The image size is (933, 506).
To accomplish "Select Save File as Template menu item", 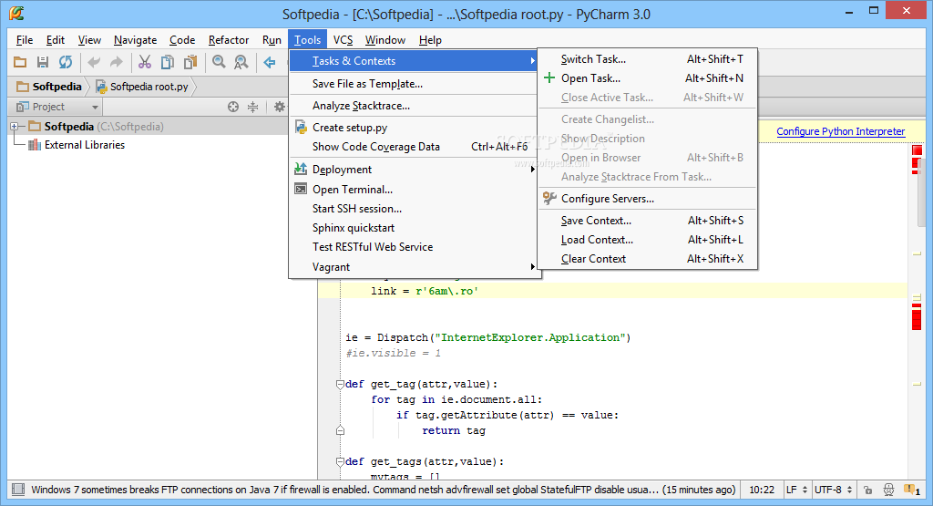I will [415, 84].
